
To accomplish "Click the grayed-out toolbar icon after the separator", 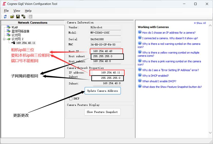I will point(31,17).
